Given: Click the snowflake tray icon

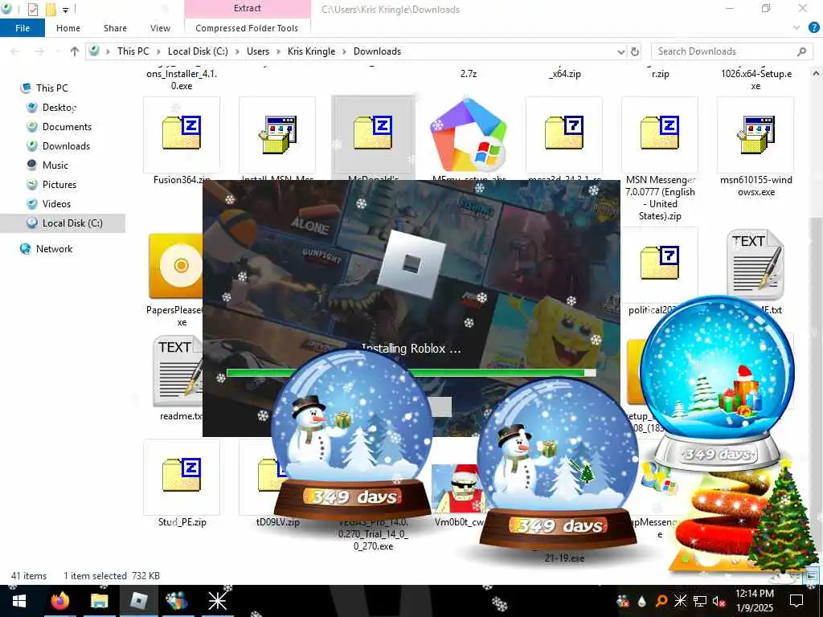Looking at the screenshot, I should [680, 601].
